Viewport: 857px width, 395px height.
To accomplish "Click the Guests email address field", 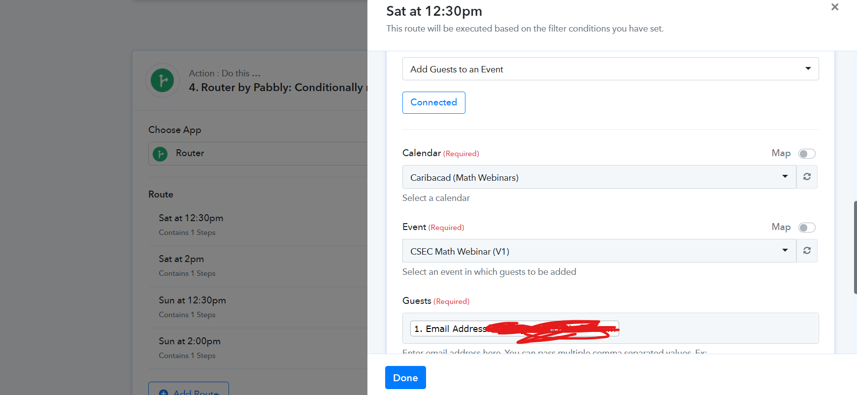I will 610,329.
